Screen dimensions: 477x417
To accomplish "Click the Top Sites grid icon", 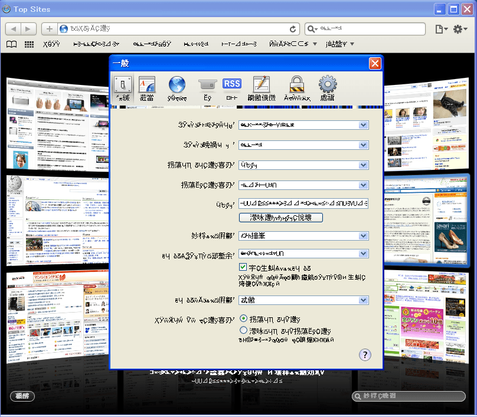I will 29,44.
